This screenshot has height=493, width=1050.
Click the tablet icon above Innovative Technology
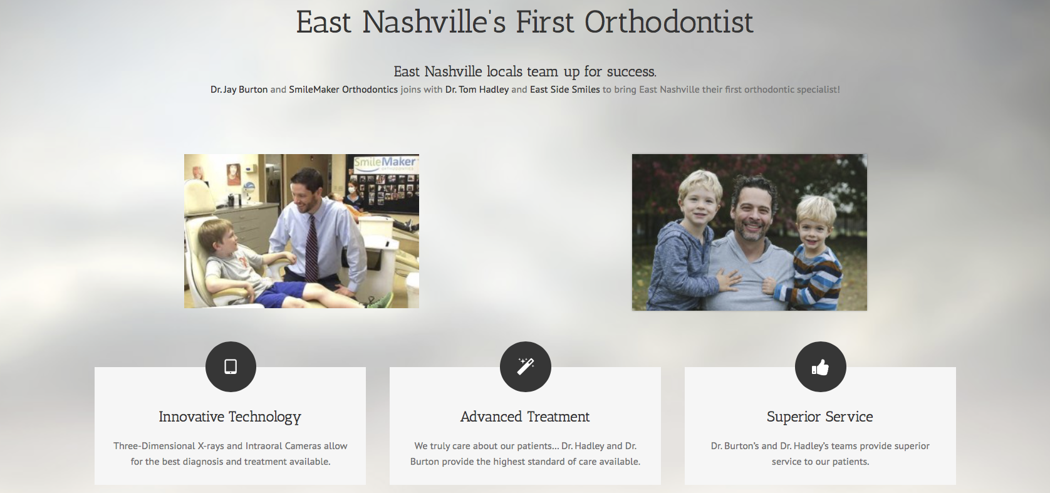[231, 366]
